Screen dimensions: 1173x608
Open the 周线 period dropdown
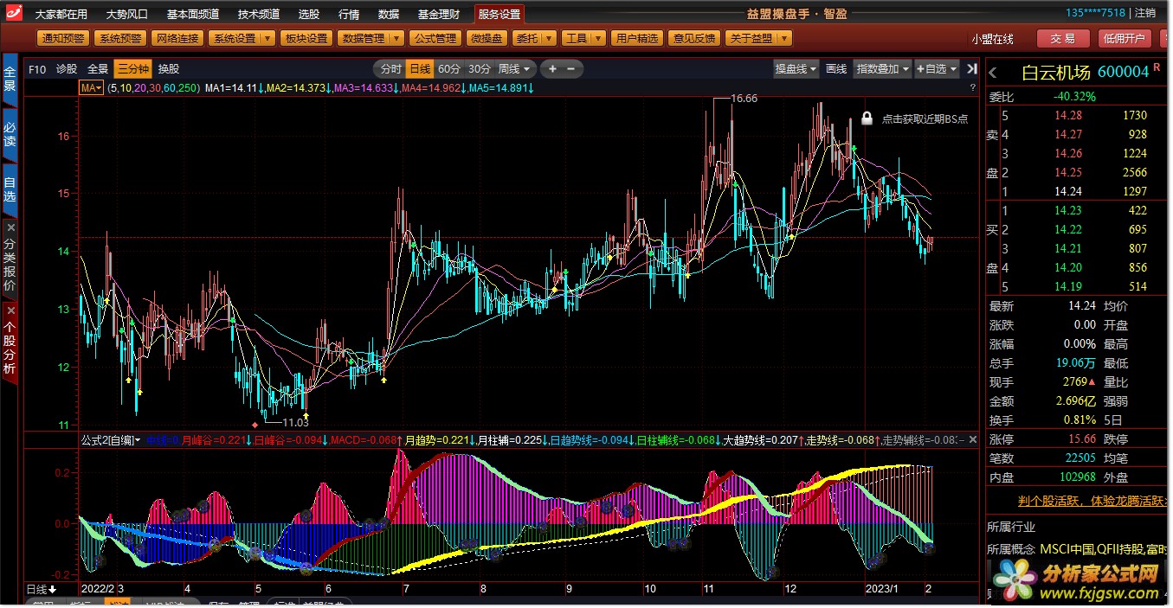tap(515, 69)
